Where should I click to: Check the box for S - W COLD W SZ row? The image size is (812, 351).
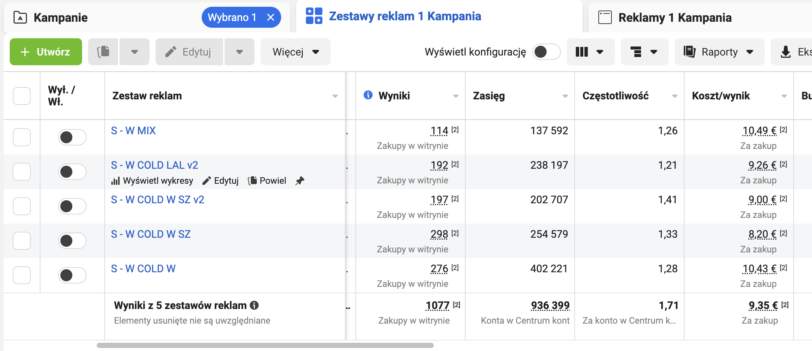point(22,241)
